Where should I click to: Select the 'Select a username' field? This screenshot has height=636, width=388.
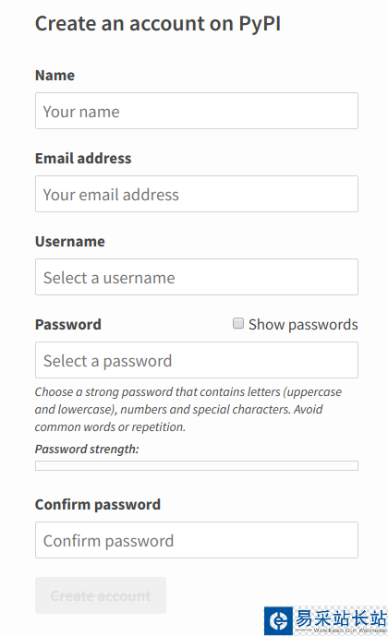pyautogui.click(x=197, y=277)
